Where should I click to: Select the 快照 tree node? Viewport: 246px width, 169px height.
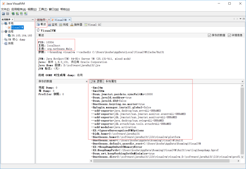point(11,43)
